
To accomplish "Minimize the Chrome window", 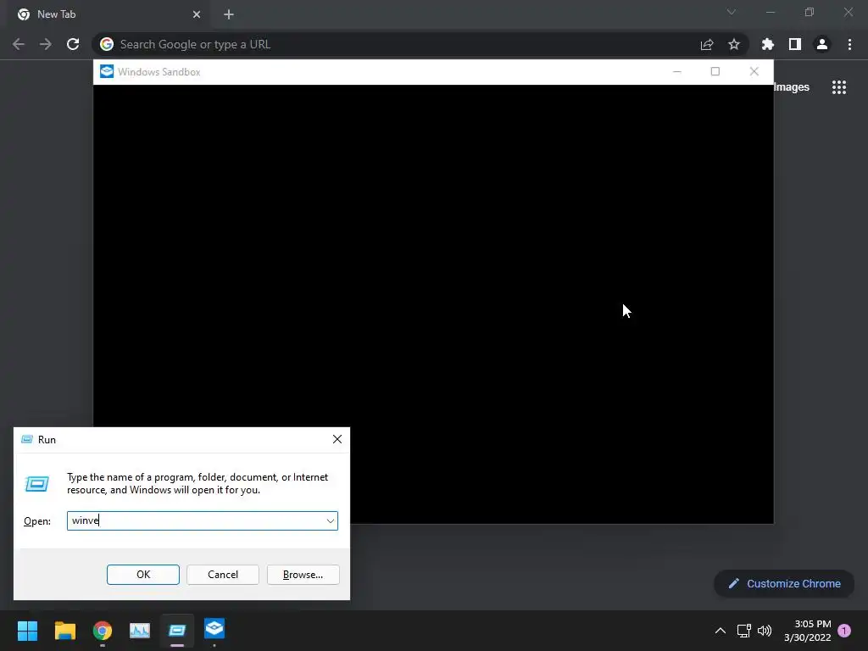I will [770, 12].
